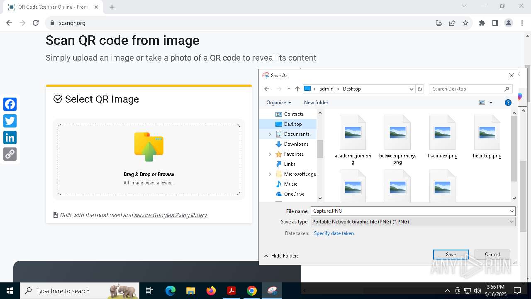Screen dimensions: 531x299
Task: Open File name history dropdown
Action: pyautogui.click(x=512, y=211)
